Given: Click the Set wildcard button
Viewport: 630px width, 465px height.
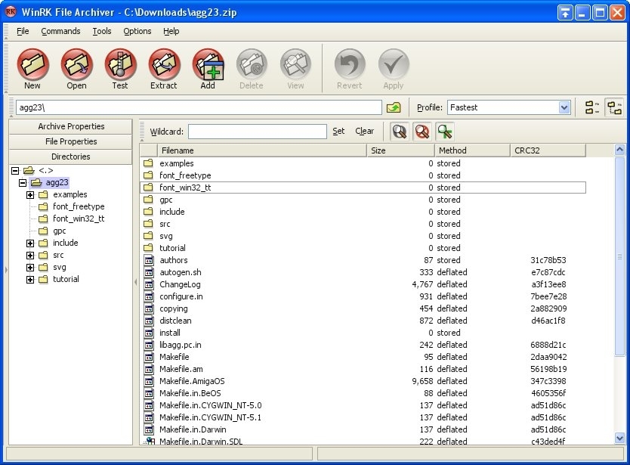Looking at the screenshot, I should tap(338, 131).
